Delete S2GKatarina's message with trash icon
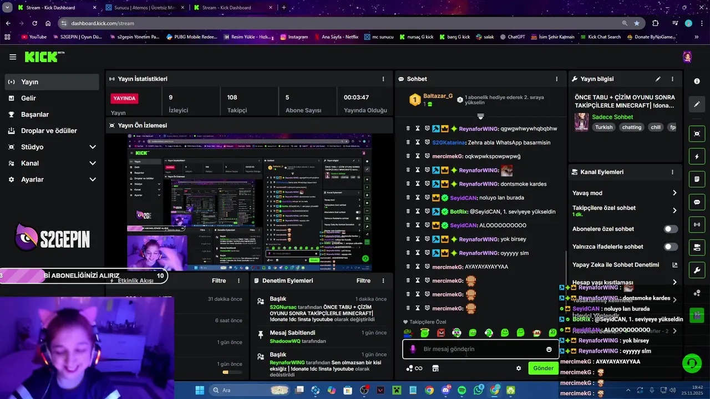 point(408,142)
